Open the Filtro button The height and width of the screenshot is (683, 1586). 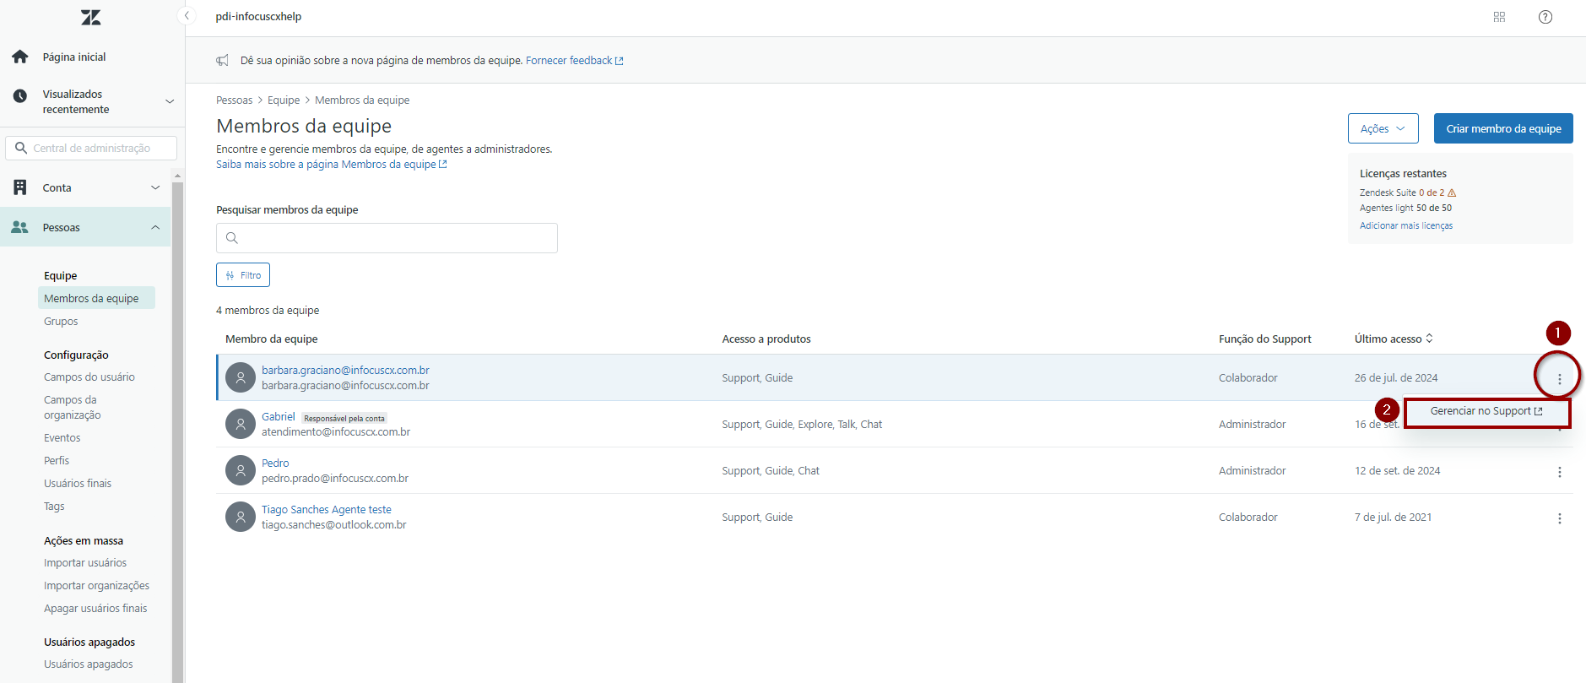point(243,275)
